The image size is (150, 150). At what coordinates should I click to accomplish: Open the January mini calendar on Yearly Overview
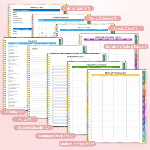coord(43,26)
